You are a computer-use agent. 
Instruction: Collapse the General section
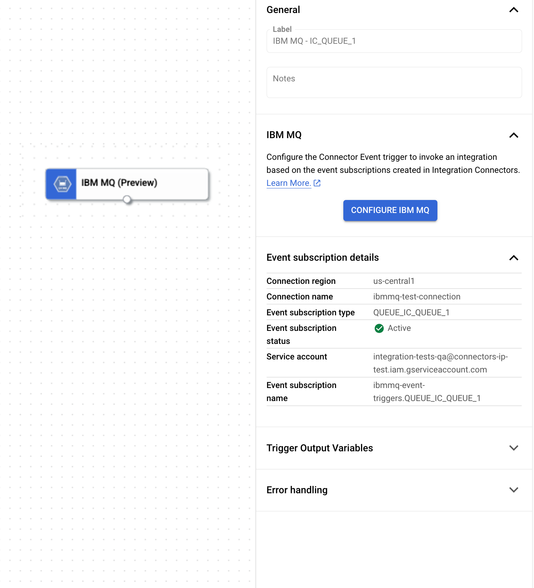click(514, 10)
